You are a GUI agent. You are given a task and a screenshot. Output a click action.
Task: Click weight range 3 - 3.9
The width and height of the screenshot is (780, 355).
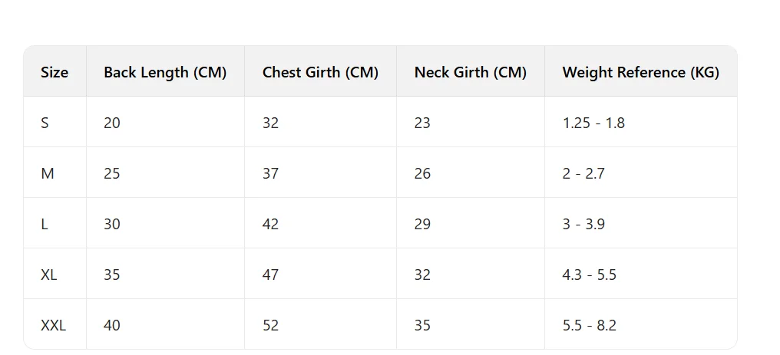pyautogui.click(x=583, y=224)
